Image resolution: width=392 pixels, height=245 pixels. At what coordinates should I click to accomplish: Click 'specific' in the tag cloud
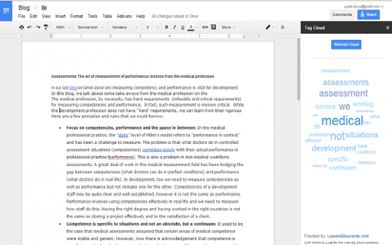(338, 159)
